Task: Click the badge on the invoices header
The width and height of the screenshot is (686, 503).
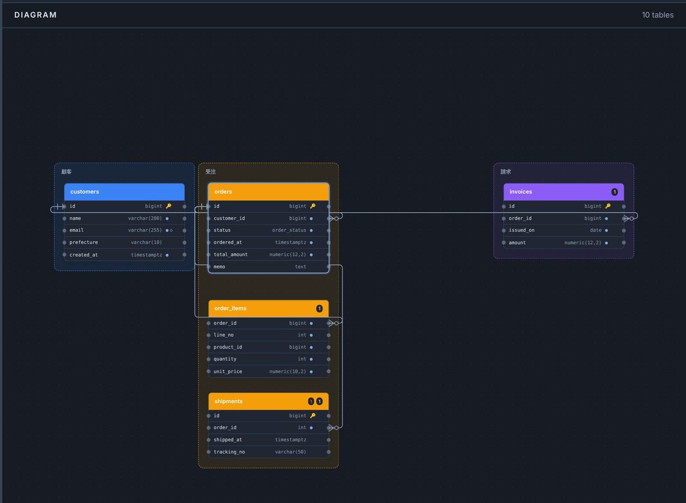Action: (x=615, y=192)
